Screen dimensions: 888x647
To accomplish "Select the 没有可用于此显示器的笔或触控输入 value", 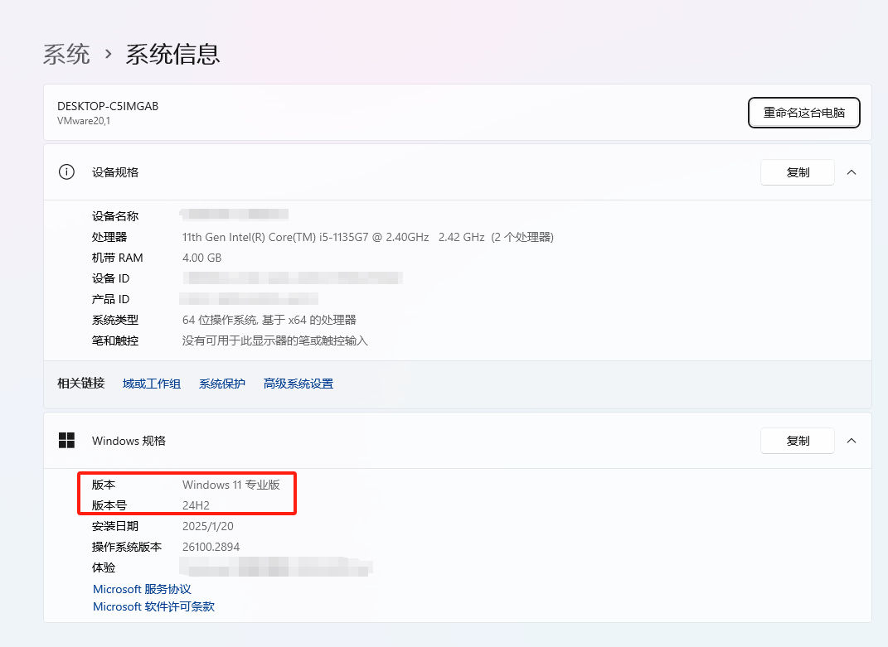I will coord(275,340).
